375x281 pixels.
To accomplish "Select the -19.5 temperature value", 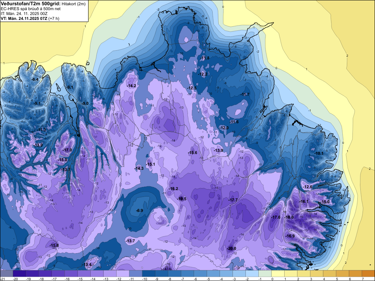I will pos(182,199).
